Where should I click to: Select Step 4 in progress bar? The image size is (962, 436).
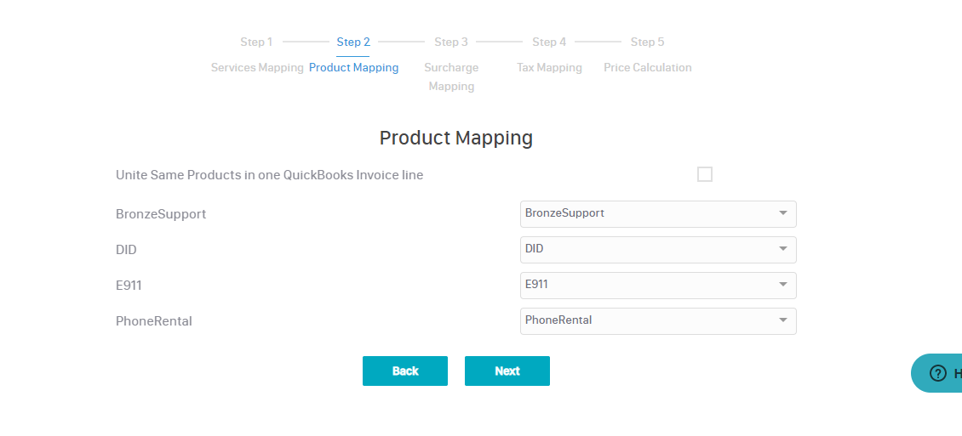click(549, 42)
